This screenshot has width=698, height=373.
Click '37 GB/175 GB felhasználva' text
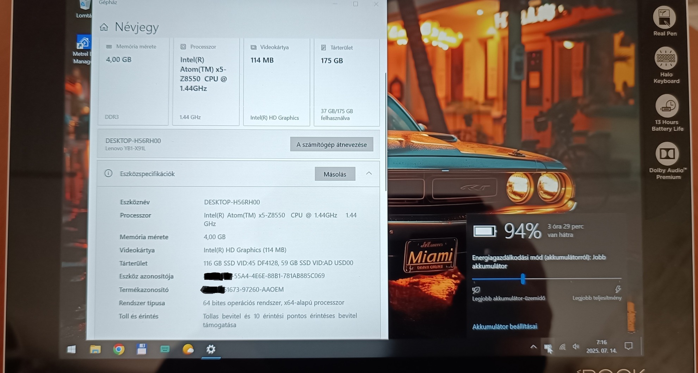coord(337,114)
